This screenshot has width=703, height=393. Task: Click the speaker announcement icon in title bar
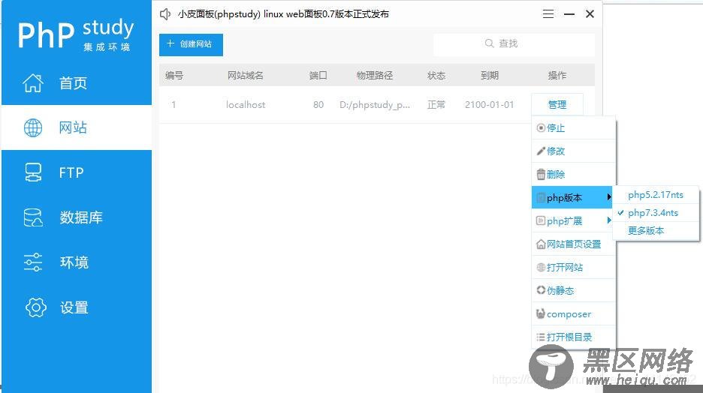165,14
